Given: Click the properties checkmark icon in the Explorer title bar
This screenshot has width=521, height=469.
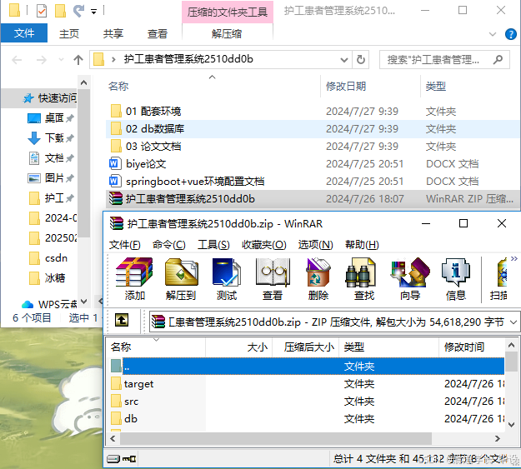Looking at the screenshot, I should pos(42,11).
